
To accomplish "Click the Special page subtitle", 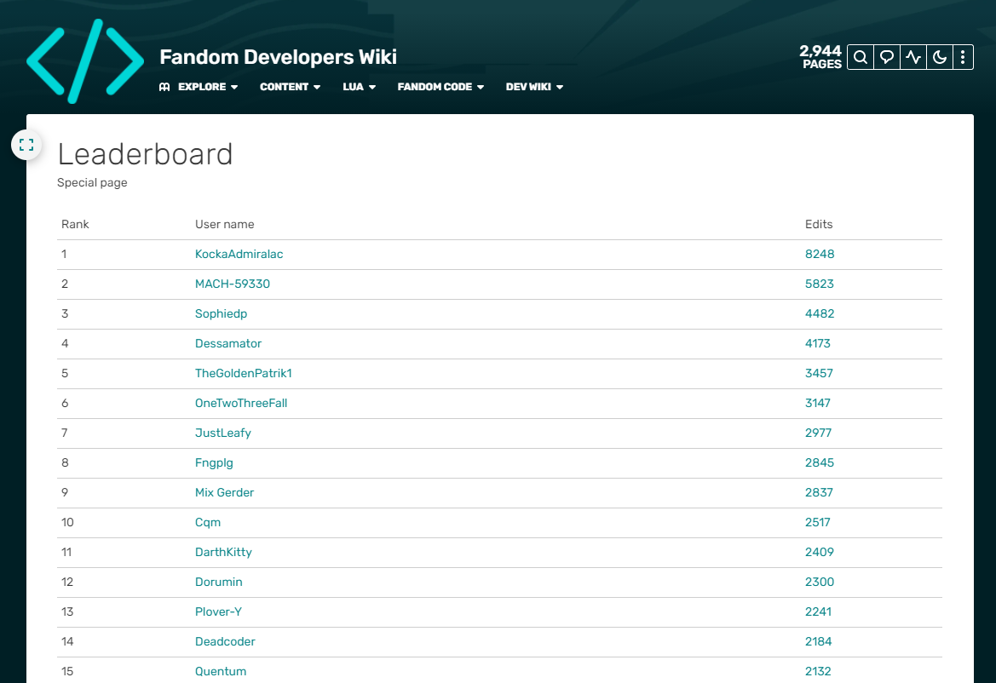I will (x=92, y=183).
